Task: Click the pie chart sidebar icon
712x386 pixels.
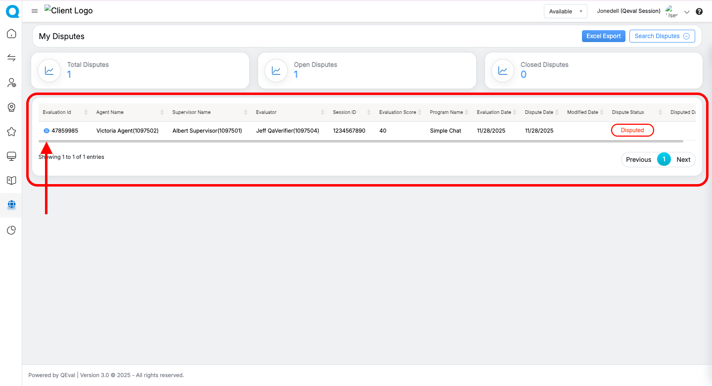Action: (11, 230)
